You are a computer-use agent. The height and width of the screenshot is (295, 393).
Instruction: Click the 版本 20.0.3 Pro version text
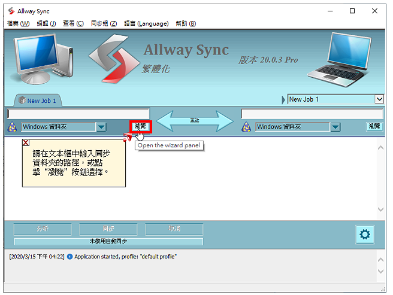pos(268,60)
